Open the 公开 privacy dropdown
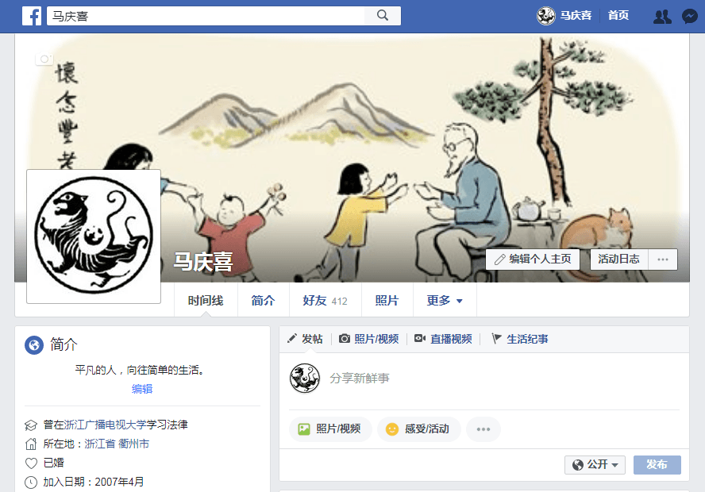Viewport: 705px width, 492px height. [595, 464]
